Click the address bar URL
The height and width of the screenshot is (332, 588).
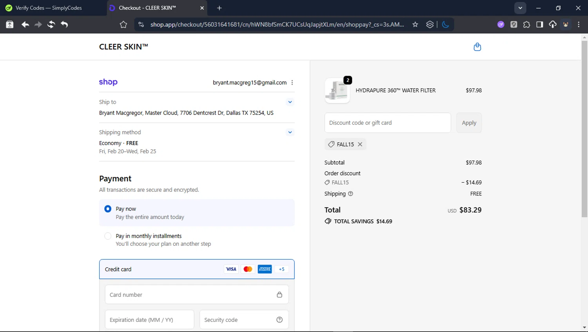[x=277, y=24]
